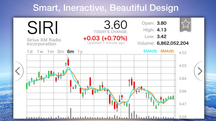Tap the Volume value 6,862,052,204
Screen dimensions: 216x121
tap(173, 43)
